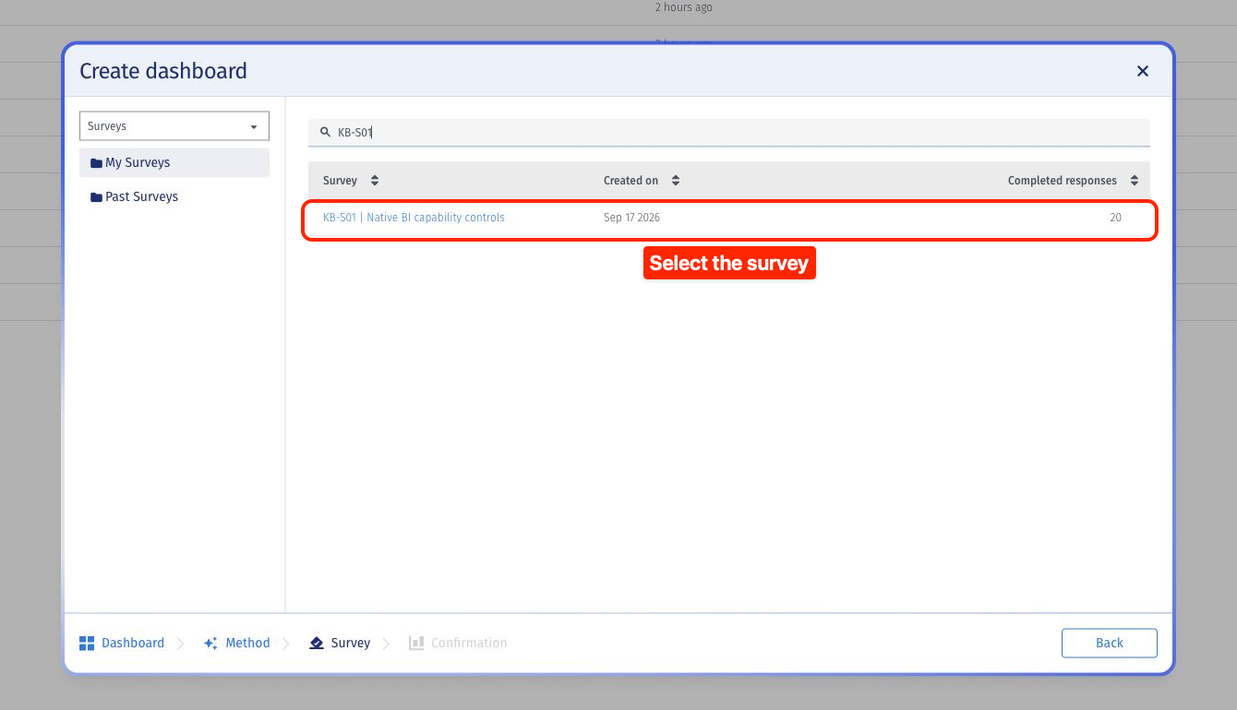Click the Method sparkle icon

[210, 643]
